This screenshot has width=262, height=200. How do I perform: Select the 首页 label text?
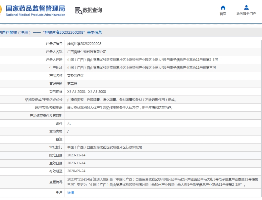(223, 14)
